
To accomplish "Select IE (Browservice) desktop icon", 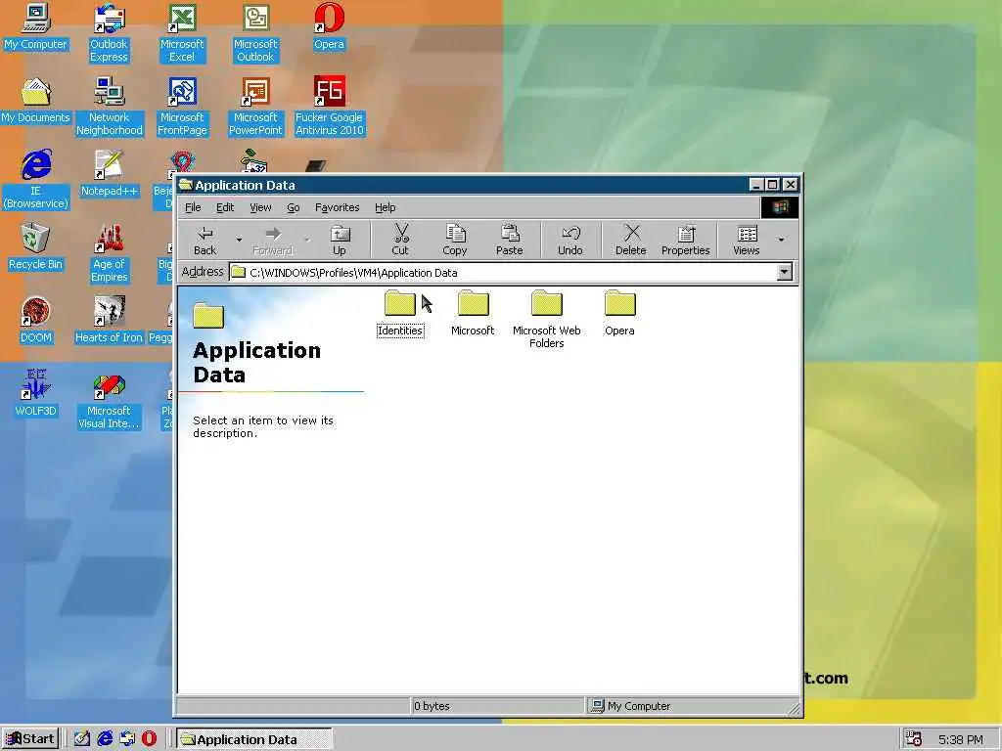I will click(x=36, y=180).
